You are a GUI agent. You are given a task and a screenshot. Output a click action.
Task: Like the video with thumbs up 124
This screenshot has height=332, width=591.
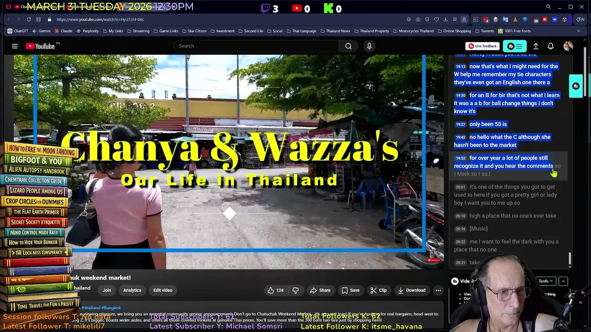(275, 290)
